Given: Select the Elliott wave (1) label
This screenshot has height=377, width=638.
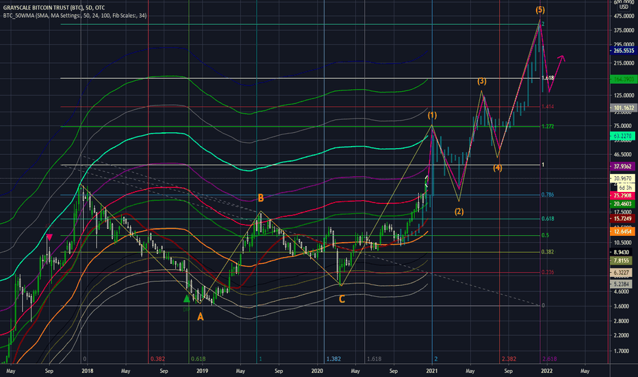Looking at the screenshot, I should (x=432, y=115).
